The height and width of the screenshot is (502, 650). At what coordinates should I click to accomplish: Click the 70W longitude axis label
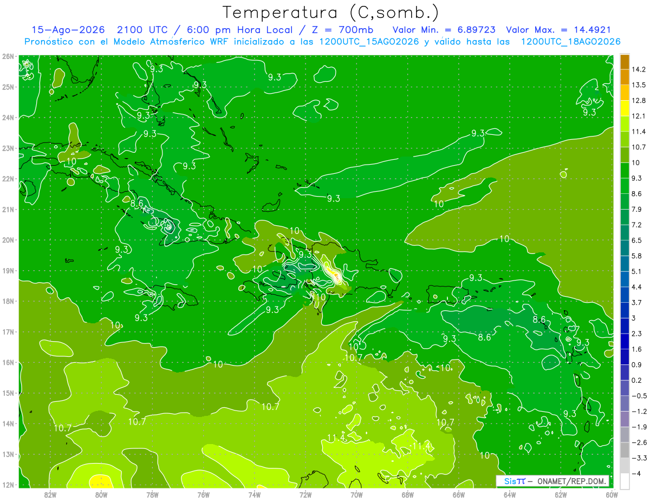[x=356, y=494]
